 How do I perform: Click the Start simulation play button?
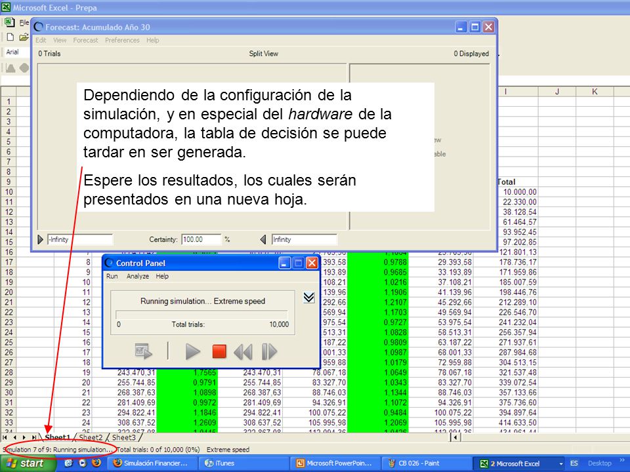coord(193,352)
